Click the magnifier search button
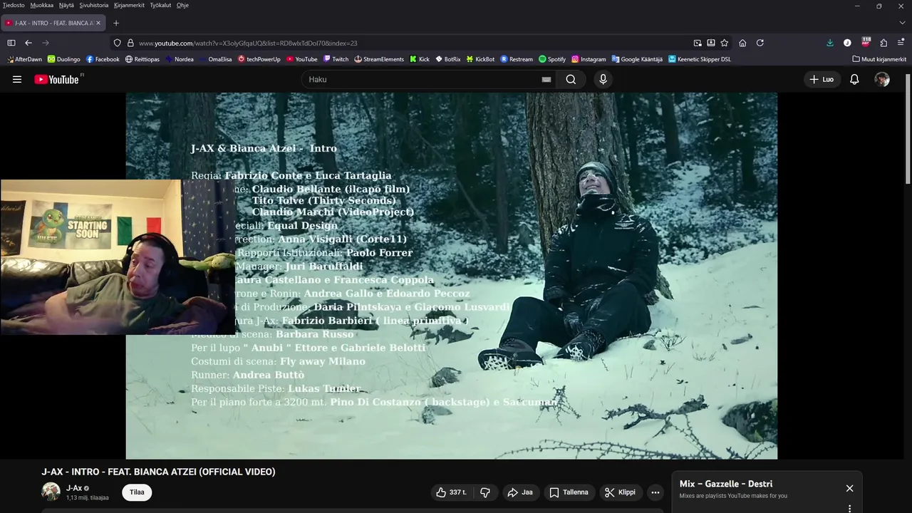The image size is (912, 513). click(571, 79)
